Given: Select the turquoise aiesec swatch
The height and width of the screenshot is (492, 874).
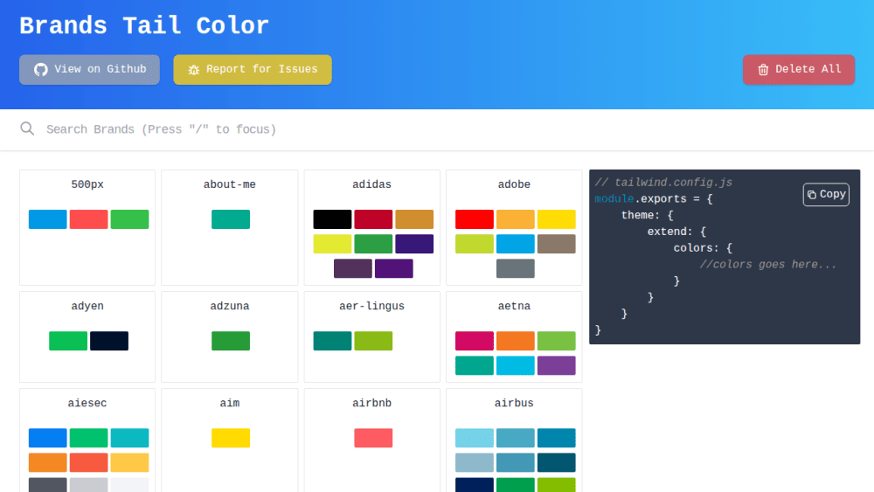Looking at the screenshot, I should 130,438.
